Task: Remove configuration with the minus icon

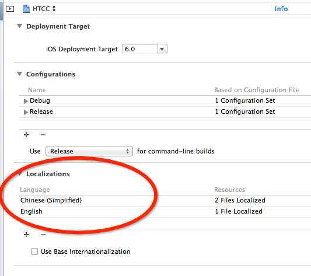Action: point(43,135)
